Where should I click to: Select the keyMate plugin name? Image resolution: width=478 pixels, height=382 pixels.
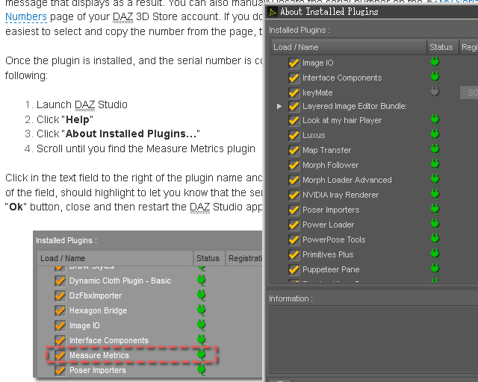(317, 93)
